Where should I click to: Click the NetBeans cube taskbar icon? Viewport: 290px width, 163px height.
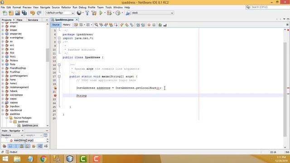[x=70, y=159]
